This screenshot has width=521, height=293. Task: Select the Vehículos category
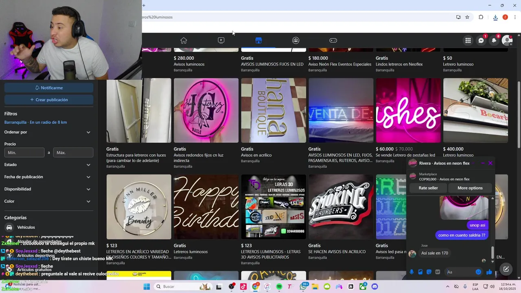point(48,227)
